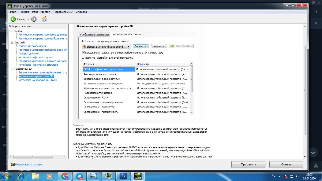The width and height of the screenshot is (322, 181).
Task: Collapse the Видео tree node
Action: (x=12, y=31)
